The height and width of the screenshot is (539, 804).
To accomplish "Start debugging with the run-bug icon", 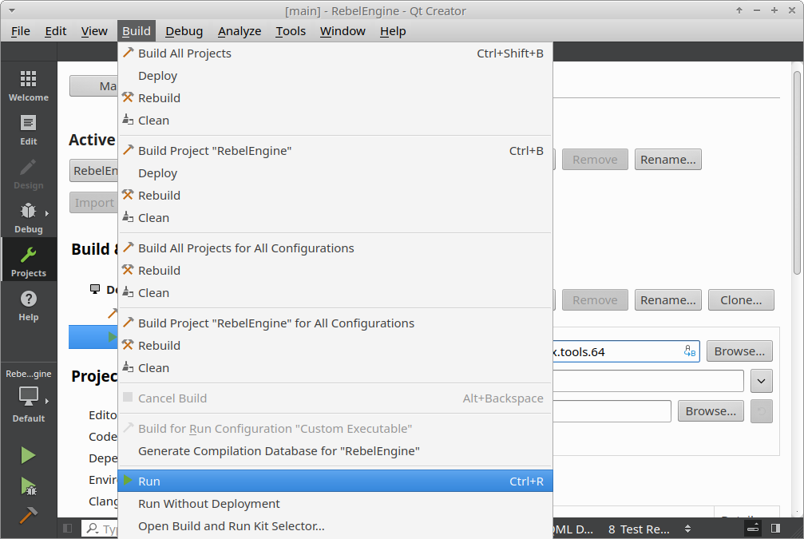I will click(x=28, y=486).
